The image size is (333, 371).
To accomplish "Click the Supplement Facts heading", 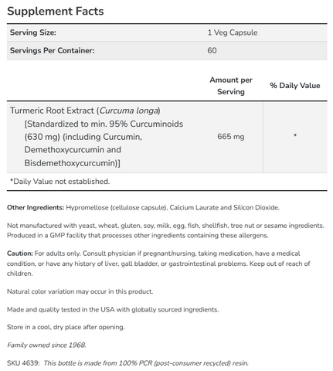I will [56, 12].
